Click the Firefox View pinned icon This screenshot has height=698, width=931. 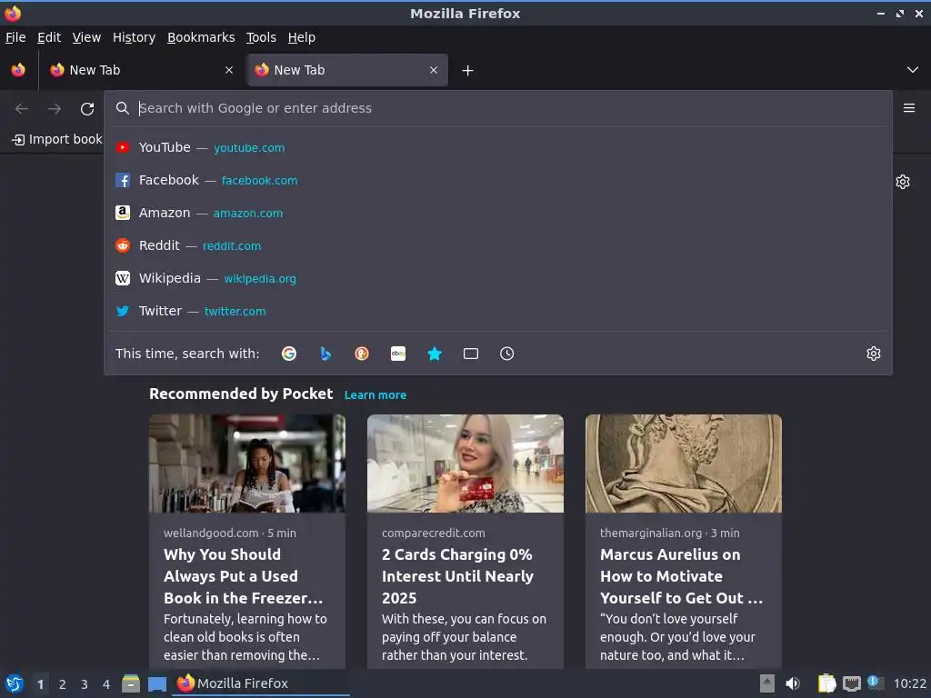[x=18, y=70]
